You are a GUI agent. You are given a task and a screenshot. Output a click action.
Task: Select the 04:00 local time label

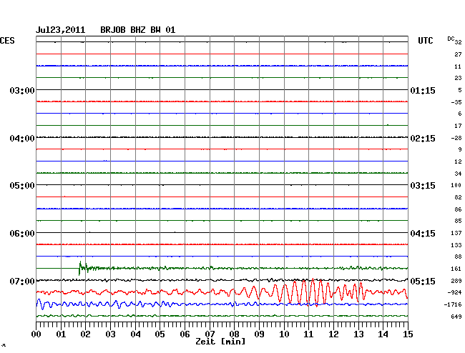22,139
